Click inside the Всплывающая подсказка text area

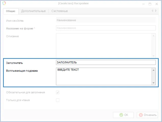coord(104,76)
